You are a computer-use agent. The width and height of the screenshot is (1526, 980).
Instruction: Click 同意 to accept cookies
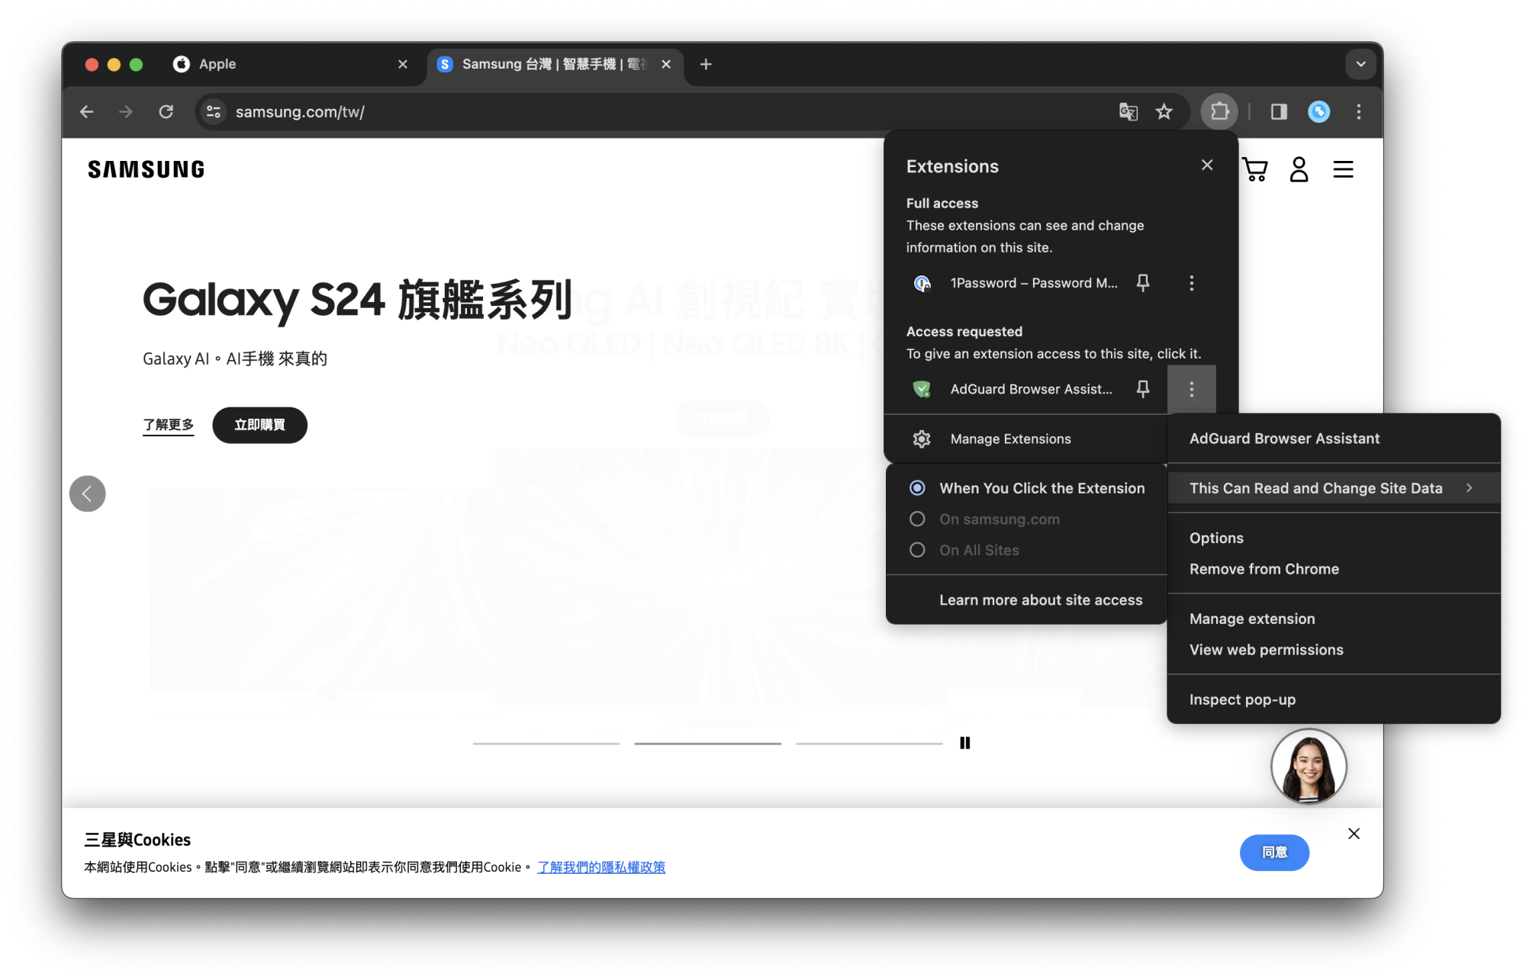[x=1274, y=853]
